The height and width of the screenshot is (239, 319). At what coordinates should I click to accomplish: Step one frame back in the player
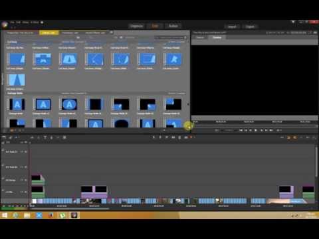point(251,130)
